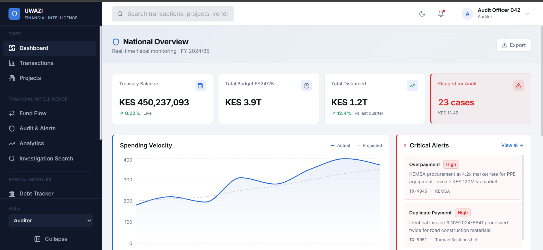This screenshot has width=543, height=250.
Task: Click the National Overview shield icon
Action: (x=116, y=42)
